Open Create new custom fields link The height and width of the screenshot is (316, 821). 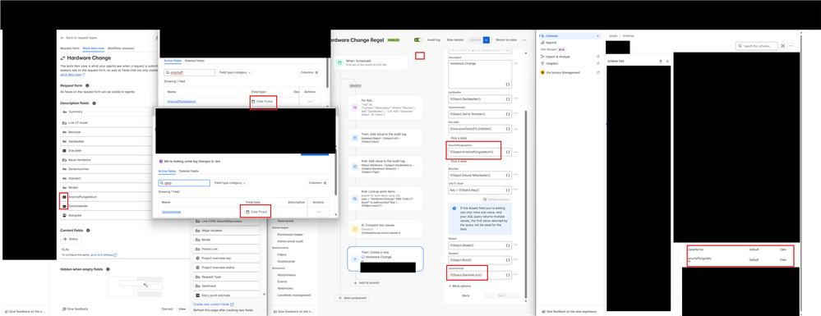[x=213, y=304]
